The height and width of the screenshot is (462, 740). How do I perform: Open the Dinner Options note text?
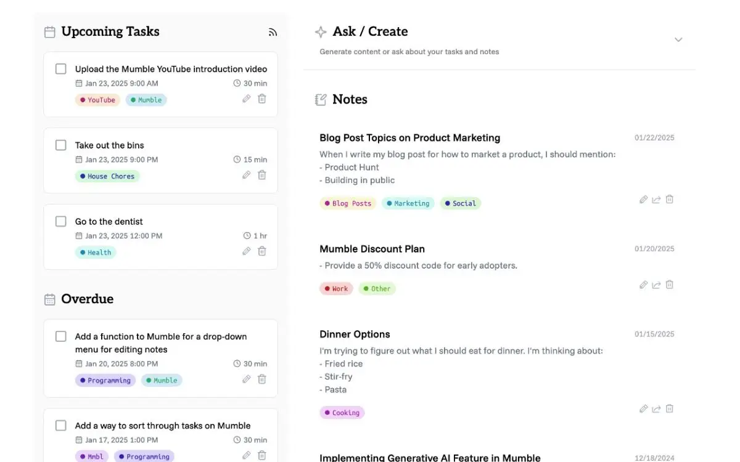coord(461,351)
